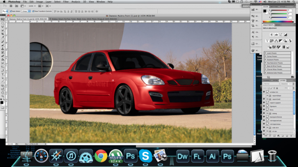The width and height of the screenshot is (298, 167).
Task: Click the Levels adjustment icon
Action: pos(276,35)
